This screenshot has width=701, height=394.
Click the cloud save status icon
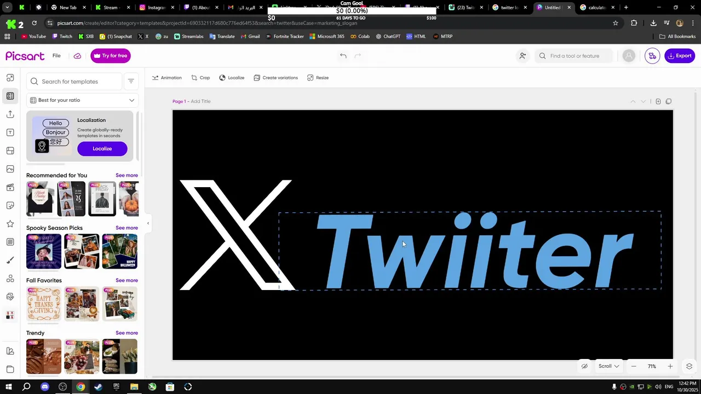pos(77,56)
